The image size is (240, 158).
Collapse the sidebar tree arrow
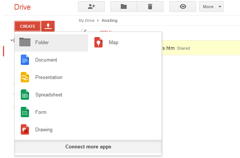pos(12,40)
